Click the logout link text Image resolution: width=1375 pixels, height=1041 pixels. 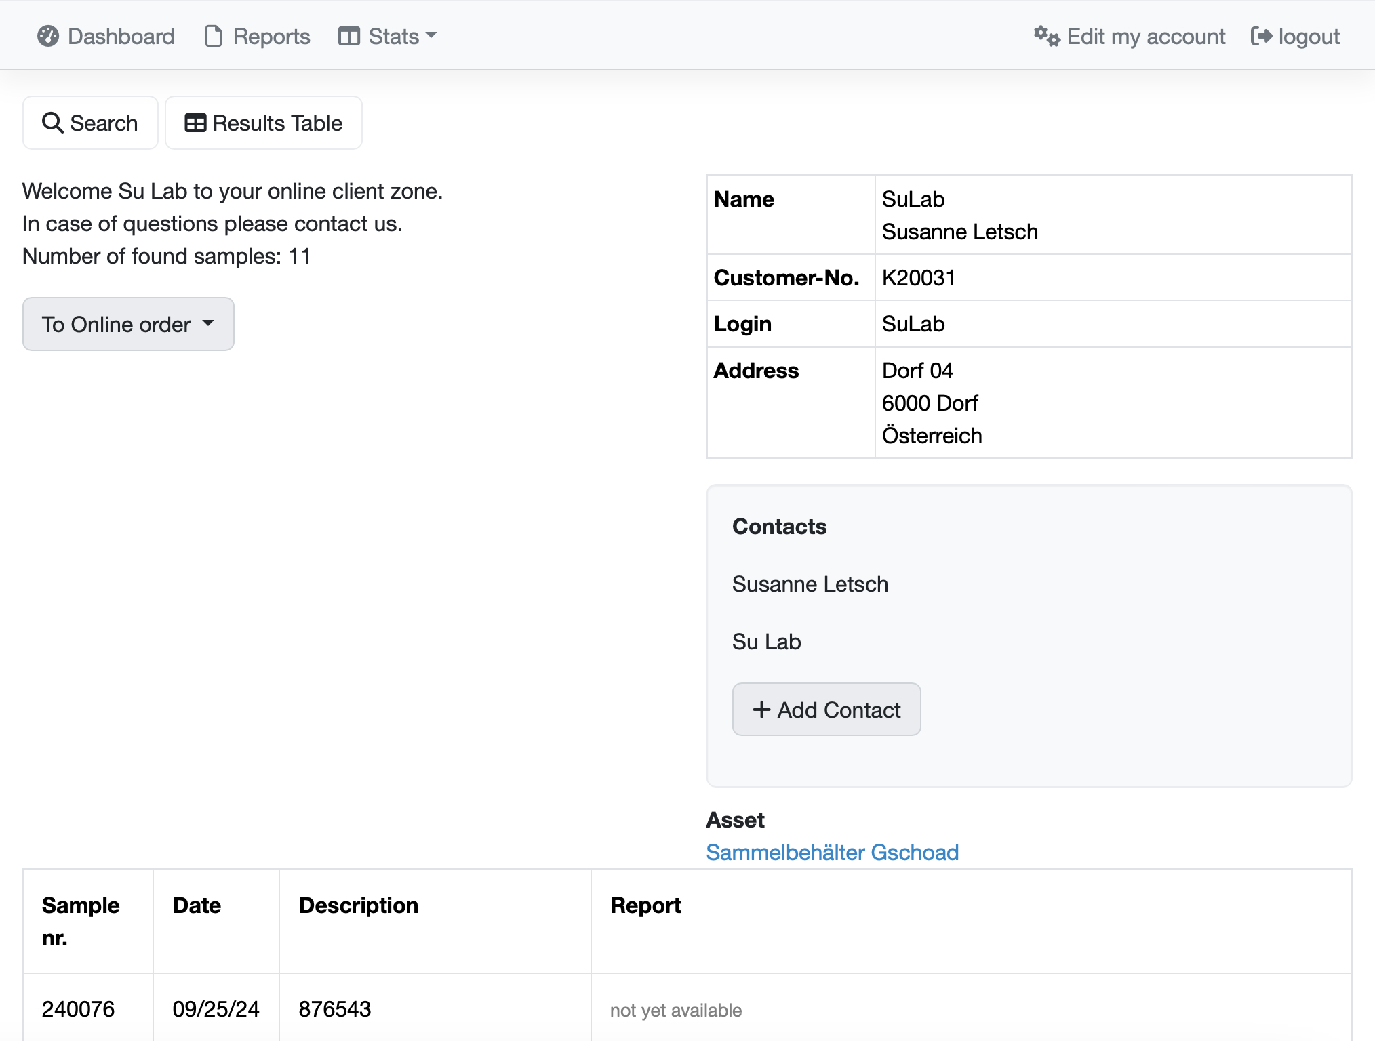coord(1309,36)
